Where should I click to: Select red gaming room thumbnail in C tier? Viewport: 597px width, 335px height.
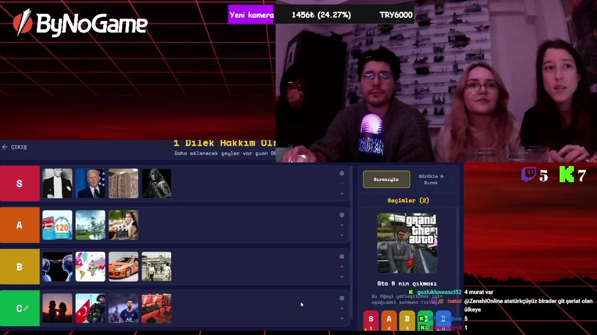(x=157, y=308)
